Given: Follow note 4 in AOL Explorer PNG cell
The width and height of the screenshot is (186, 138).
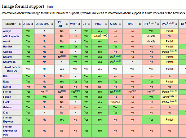Looking at the screenshot, I should tap(104, 35).
